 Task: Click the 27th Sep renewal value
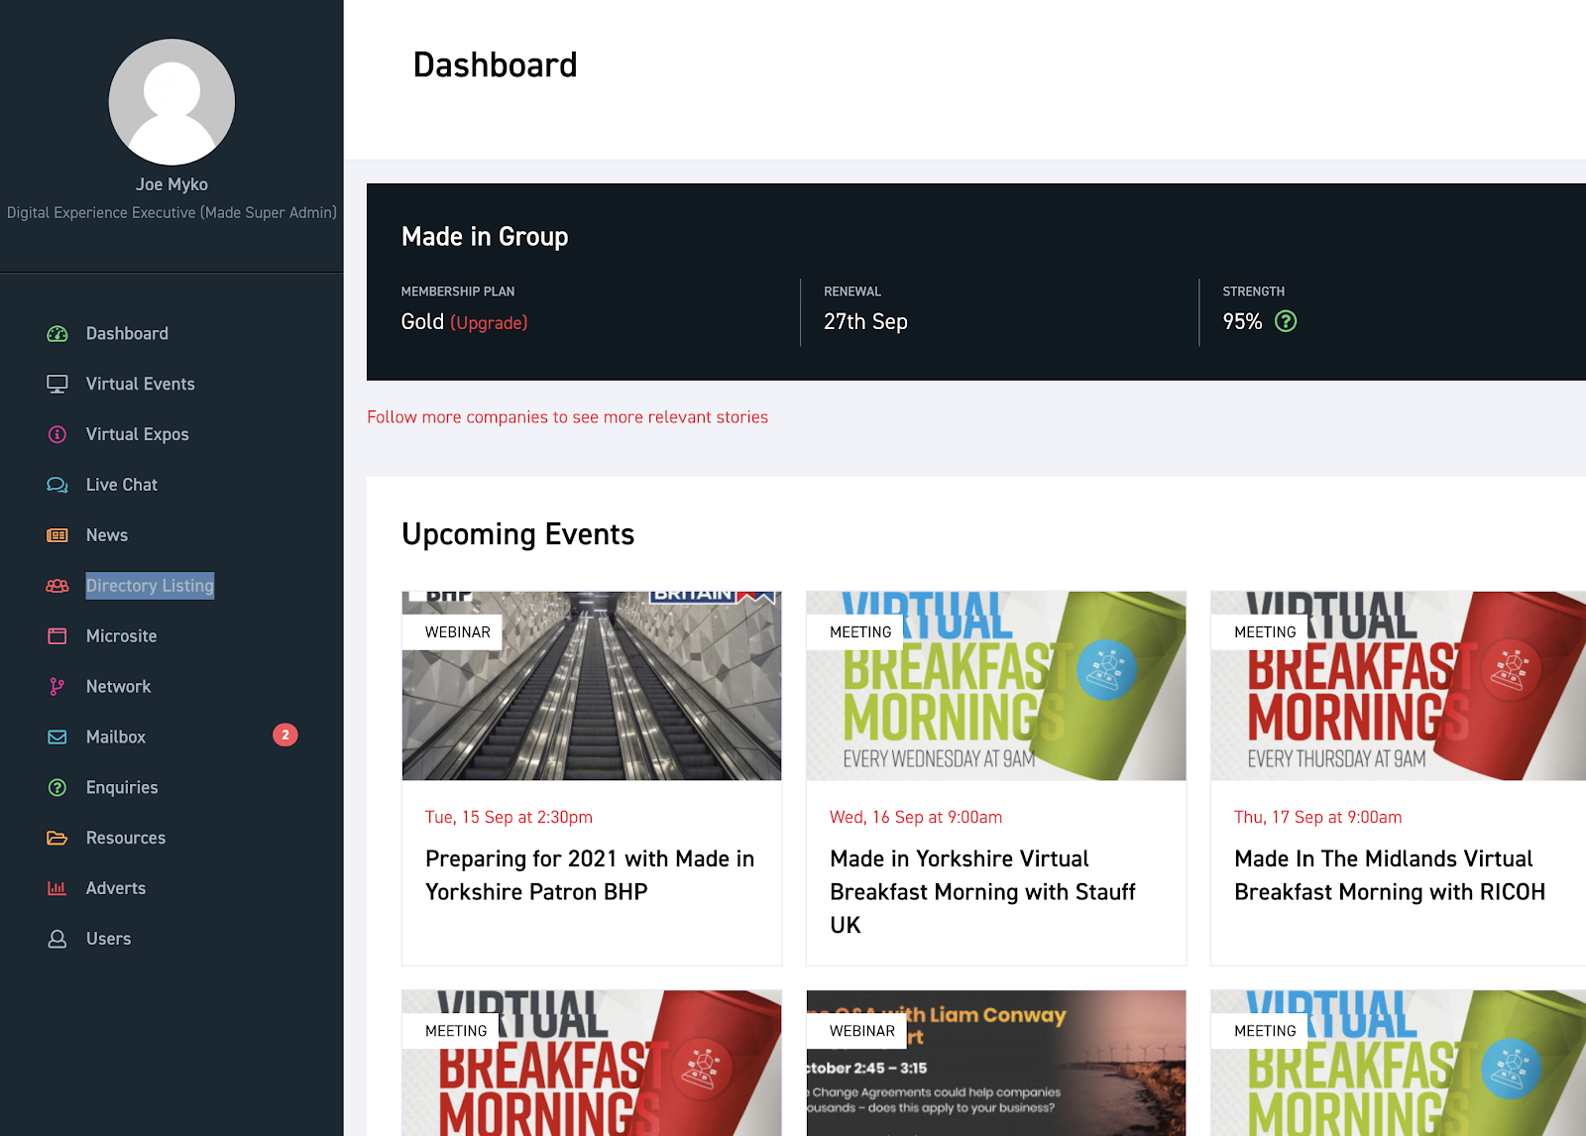pos(865,322)
